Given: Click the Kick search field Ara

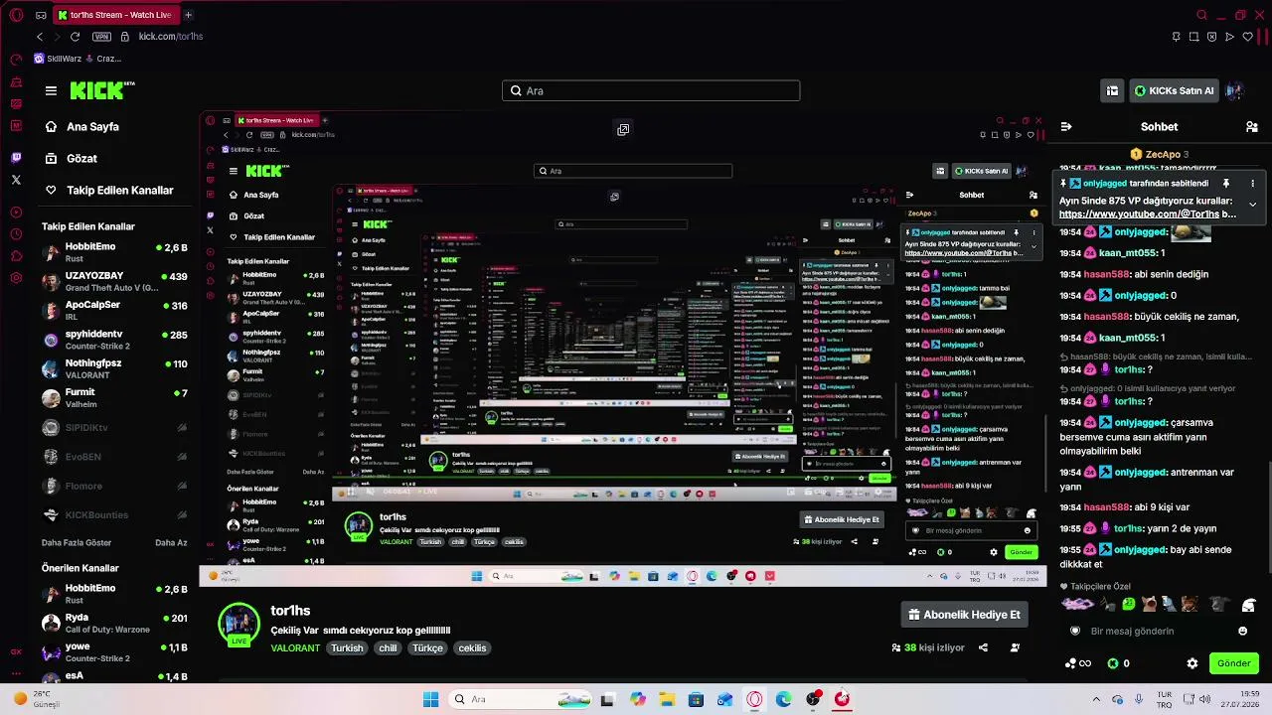Looking at the screenshot, I should [651, 90].
